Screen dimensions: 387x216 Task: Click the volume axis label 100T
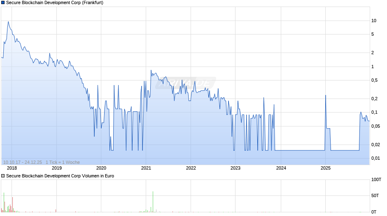coord(376,179)
